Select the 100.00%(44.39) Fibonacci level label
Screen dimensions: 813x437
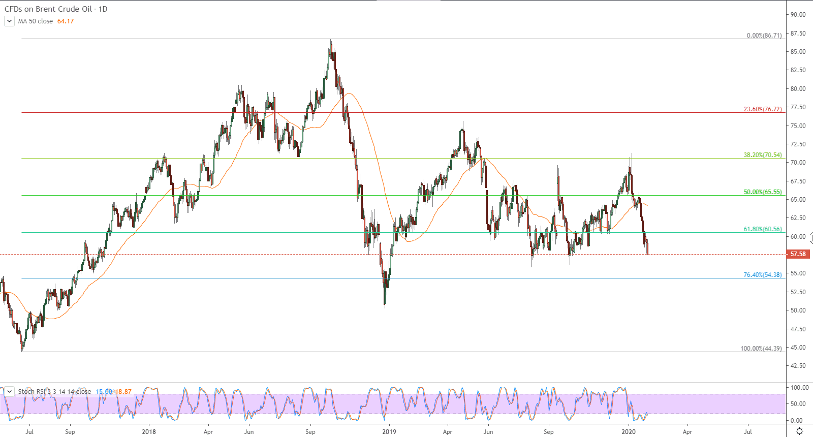761,349
